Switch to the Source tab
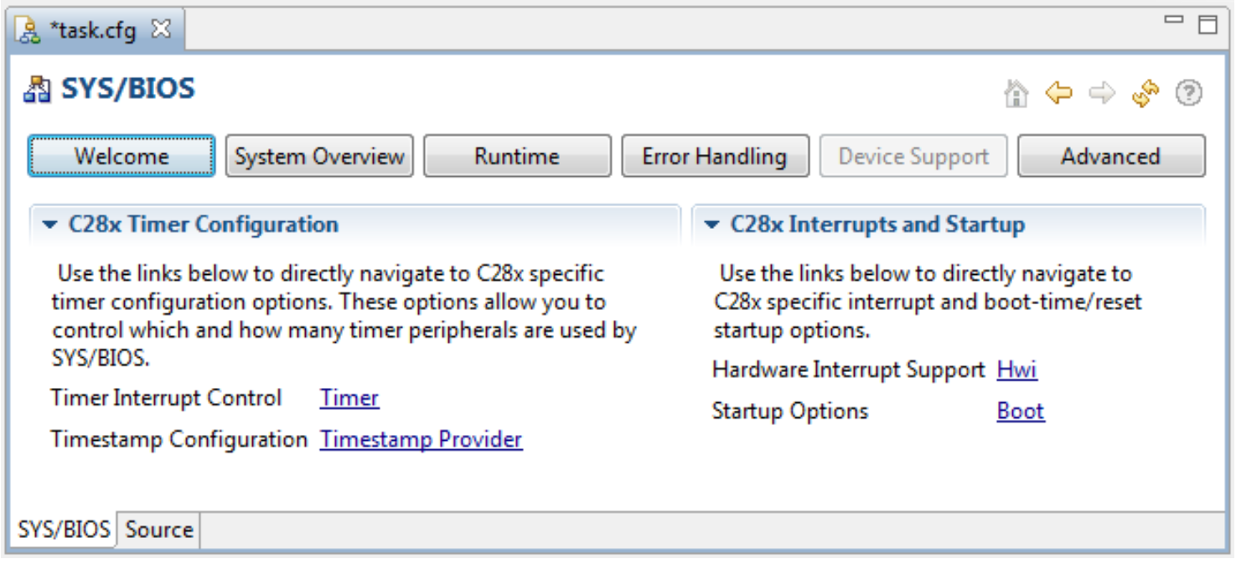The image size is (1236, 564). tap(159, 530)
